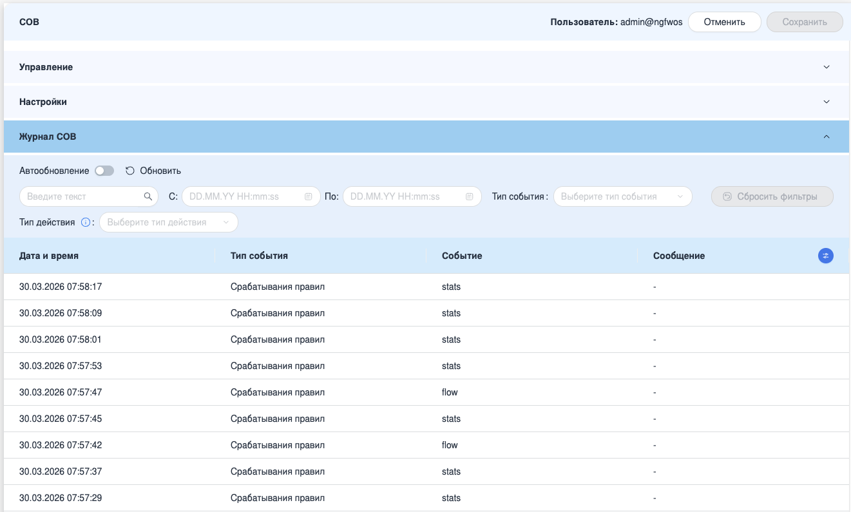Expand the Управление section

point(426,67)
